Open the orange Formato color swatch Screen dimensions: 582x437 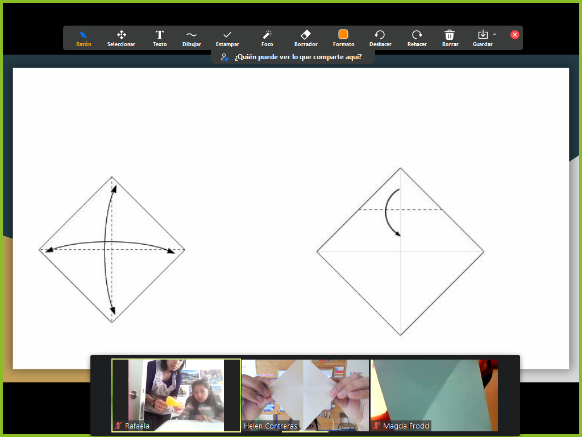(x=343, y=35)
